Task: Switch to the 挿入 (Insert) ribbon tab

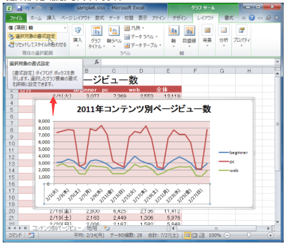Action: (x=51, y=18)
